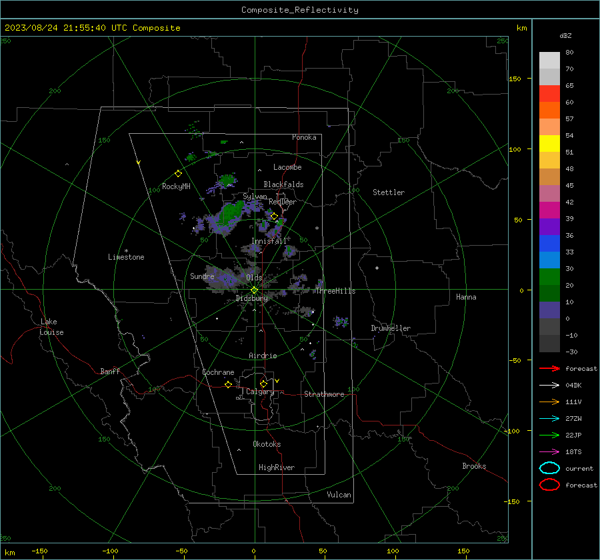Click the Composite_Reflectivity title
Image resolution: width=600 pixels, height=560 pixels.
(x=300, y=10)
